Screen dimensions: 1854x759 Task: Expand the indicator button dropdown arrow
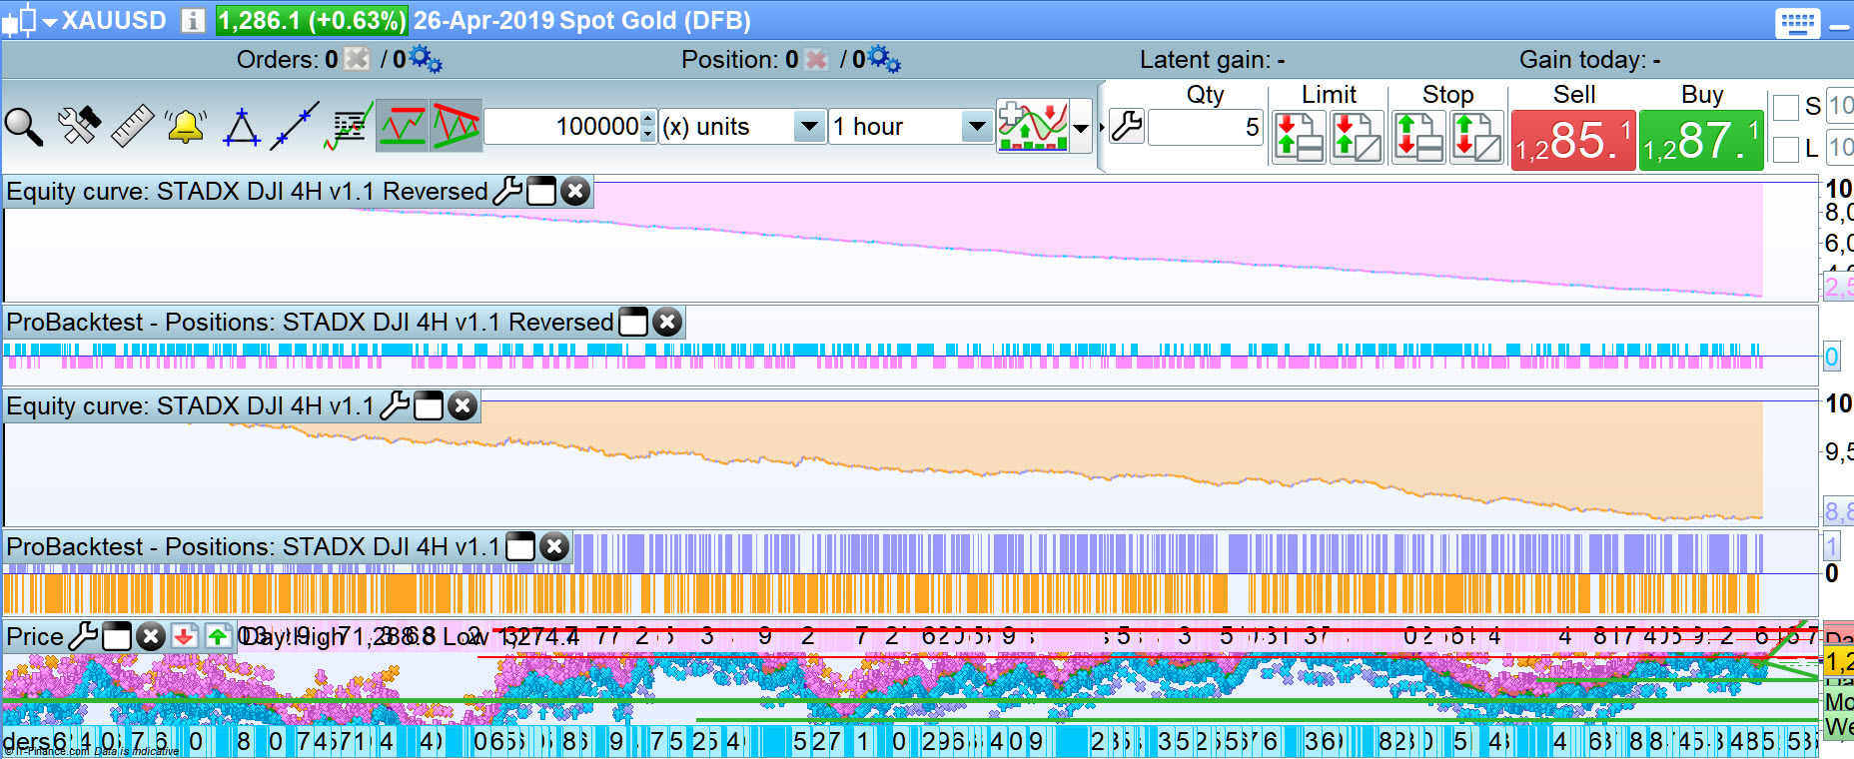(1081, 127)
